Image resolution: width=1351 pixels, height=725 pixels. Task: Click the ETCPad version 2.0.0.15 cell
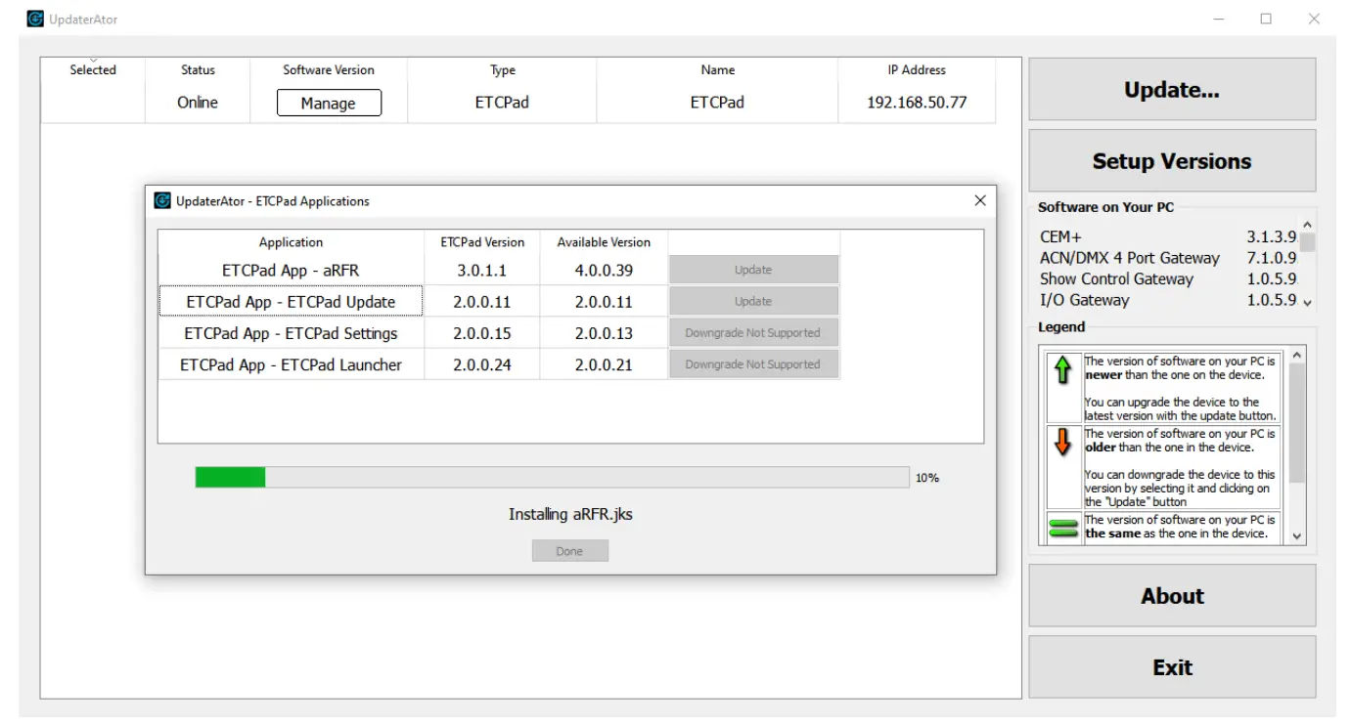(x=482, y=333)
